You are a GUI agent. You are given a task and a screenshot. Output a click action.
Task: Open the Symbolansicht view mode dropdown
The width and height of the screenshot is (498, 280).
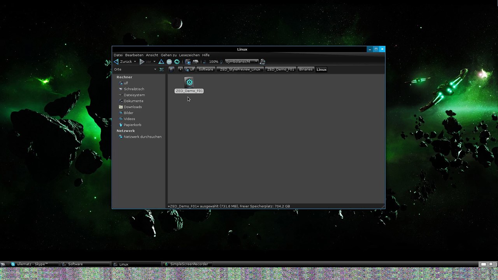tap(242, 61)
